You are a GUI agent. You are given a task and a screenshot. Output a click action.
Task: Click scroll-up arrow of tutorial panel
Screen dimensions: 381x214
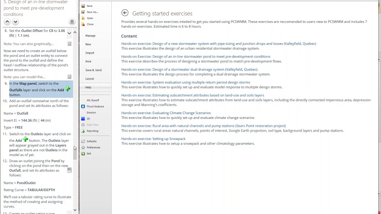[75, 32]
